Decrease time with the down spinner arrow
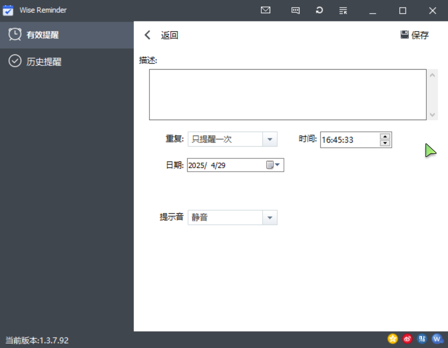The height and width of the screenshot is (348, 448). pyautogui.click(x=385, y=143)
